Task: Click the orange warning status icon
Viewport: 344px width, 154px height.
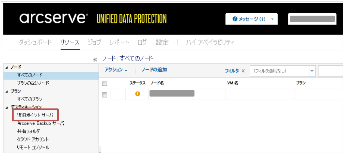Action: pyautogui.click(x=138, y=94)
